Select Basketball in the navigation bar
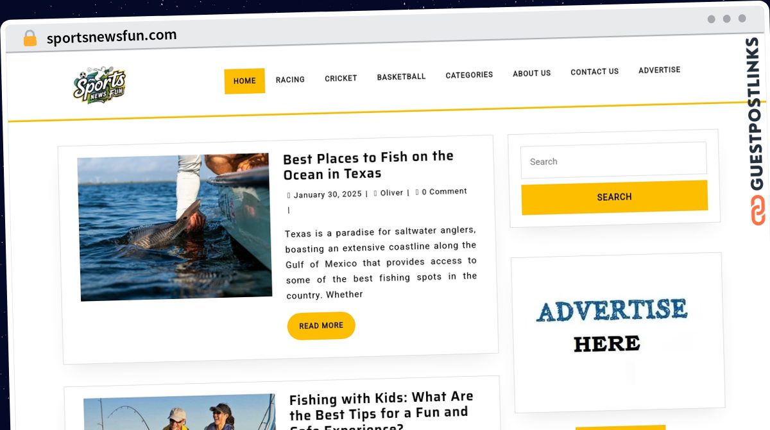The image size is (770, 430). coord(401,76)
